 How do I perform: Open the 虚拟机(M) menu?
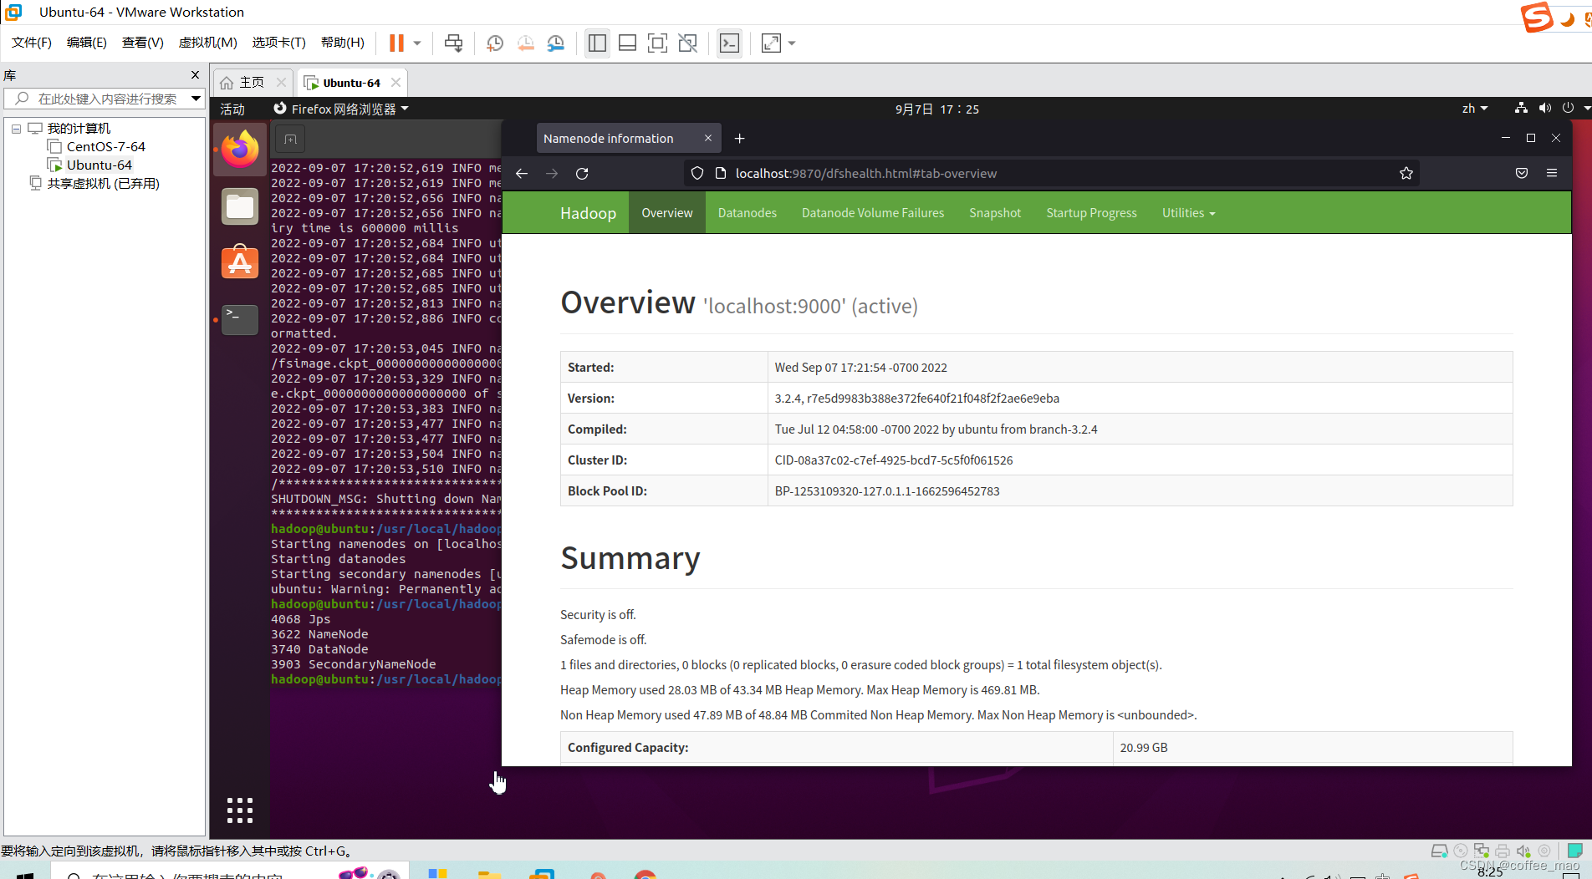pyautogui.click(x=208, y=43)
